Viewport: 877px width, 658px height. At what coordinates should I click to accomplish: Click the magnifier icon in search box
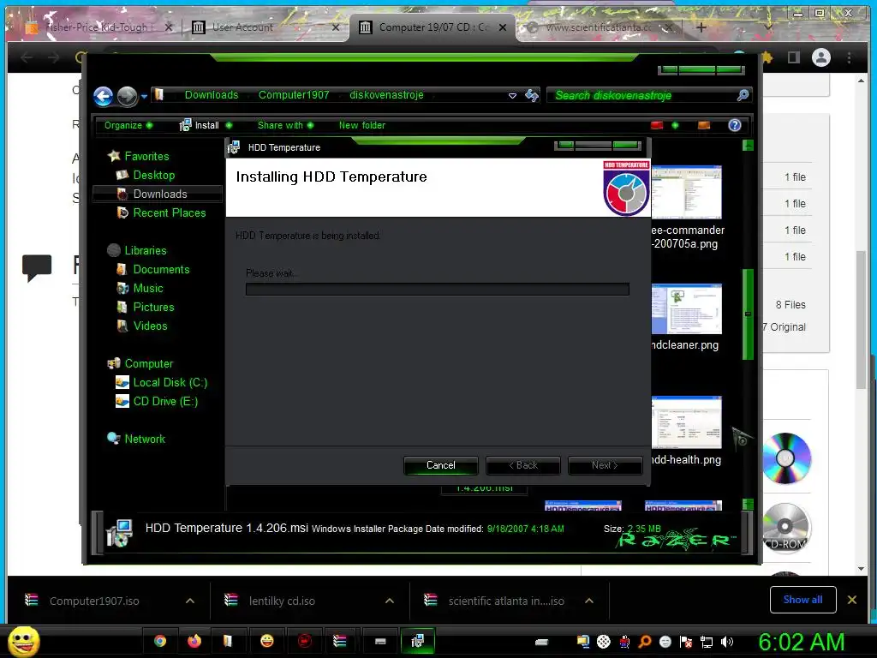tap(743, 96)
